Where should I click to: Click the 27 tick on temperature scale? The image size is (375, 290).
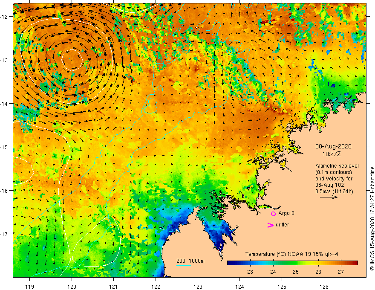tap(341, 272)
